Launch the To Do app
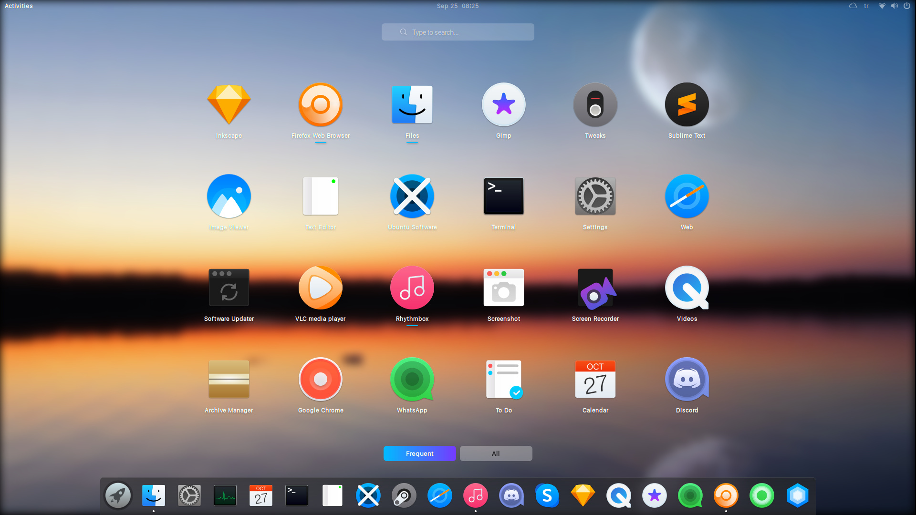Image resolution: width=916 pixels, height=515 pixels. tap(504, 379)
